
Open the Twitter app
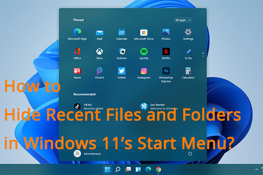121,73
